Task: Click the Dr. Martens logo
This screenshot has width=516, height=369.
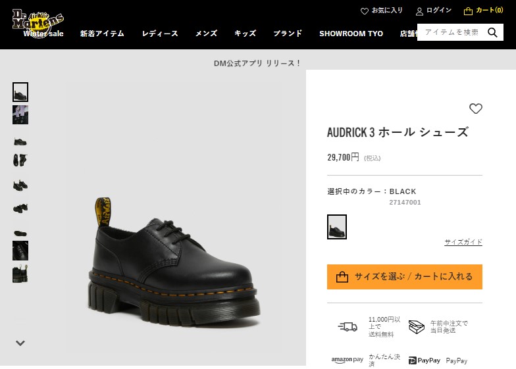Action: (38, 22)
